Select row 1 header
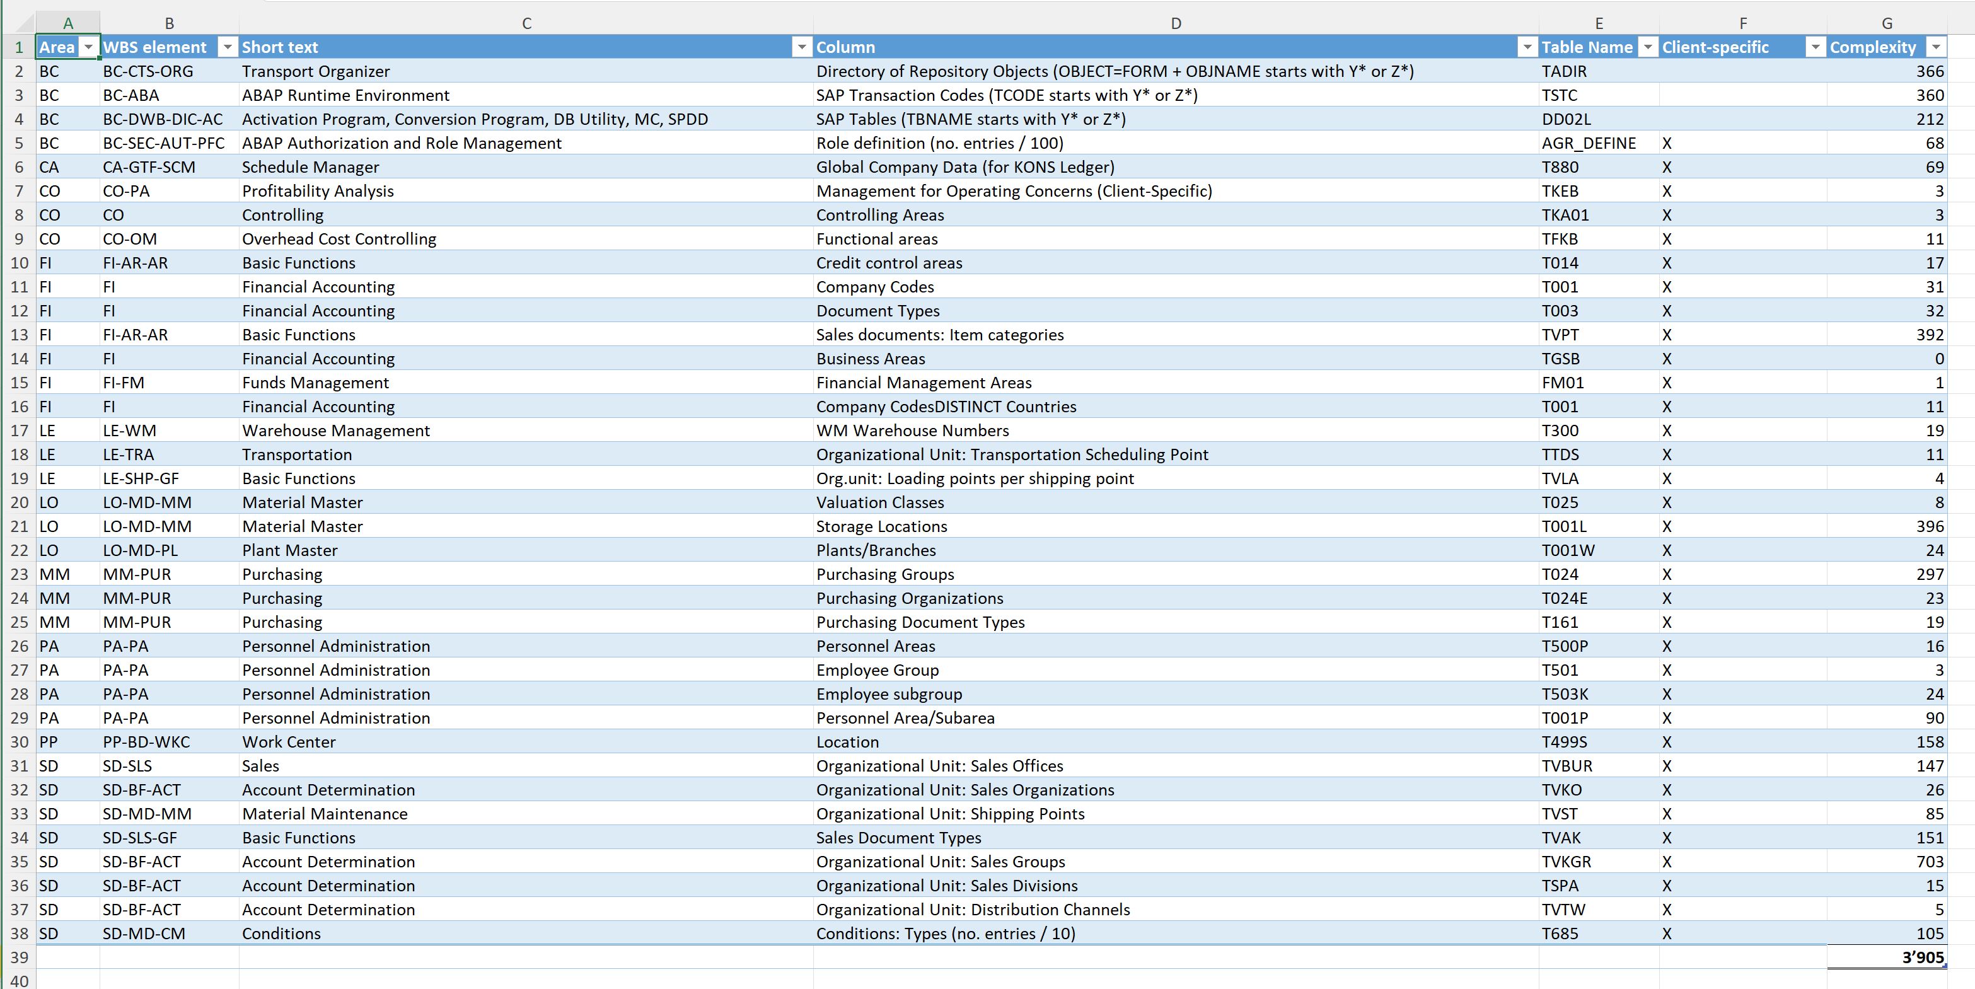Screen dimensions: 1975x989 click(x=18, y=47)
